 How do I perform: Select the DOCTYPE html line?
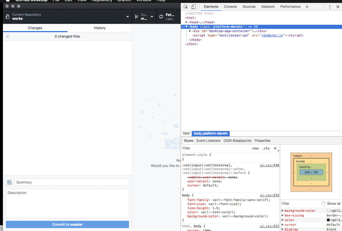(x=199, y=13)
